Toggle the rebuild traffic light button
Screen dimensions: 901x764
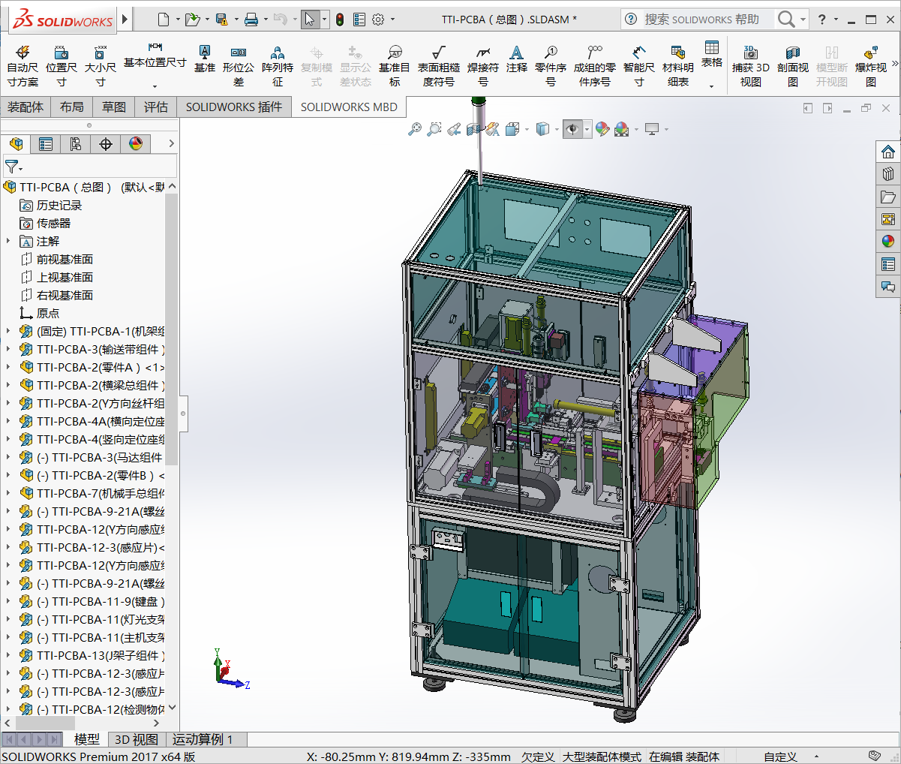click(340, 20)
